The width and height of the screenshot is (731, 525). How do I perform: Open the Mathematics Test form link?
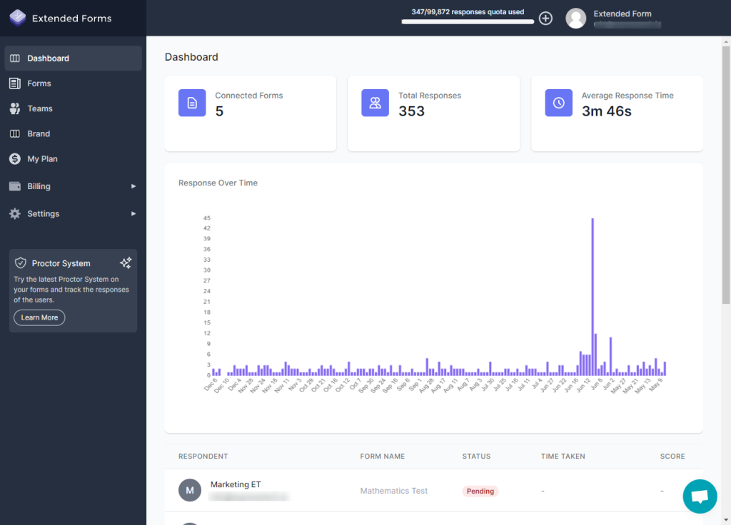point(394,491)
